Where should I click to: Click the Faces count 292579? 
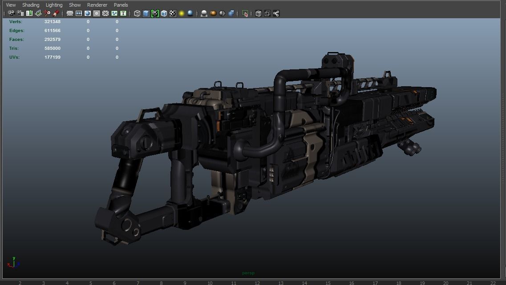click(x=52, y=39)
